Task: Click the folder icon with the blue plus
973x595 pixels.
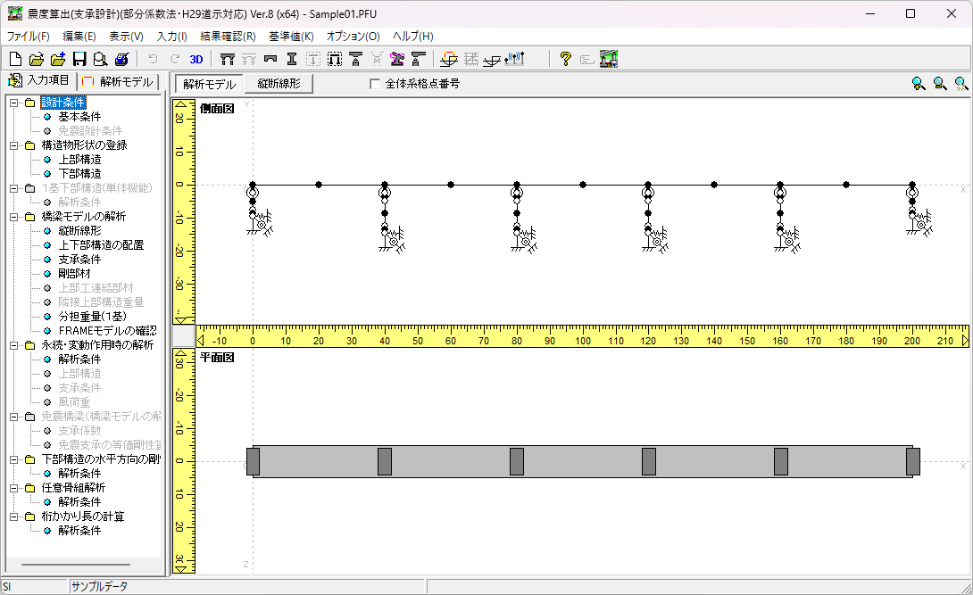Action: (x=58, y=59)
